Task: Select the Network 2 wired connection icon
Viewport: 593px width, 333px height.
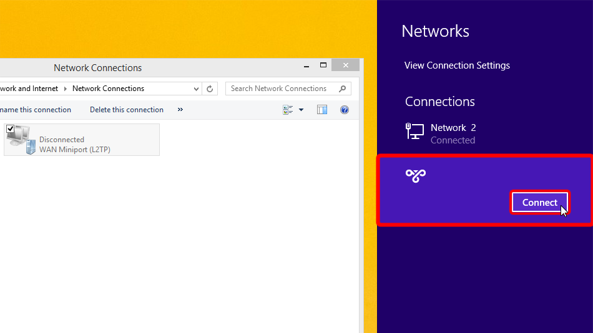Action: click(415, 131)
